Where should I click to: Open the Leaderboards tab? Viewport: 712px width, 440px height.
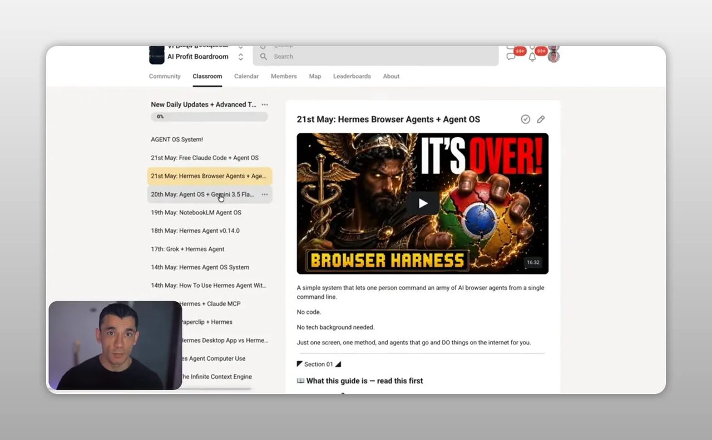click(352, 76)
